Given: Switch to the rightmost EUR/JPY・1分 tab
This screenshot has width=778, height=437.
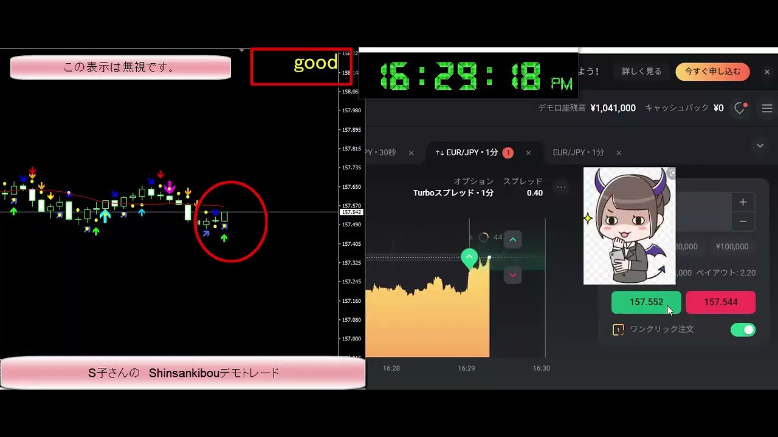Looking at the screenshot, I should (x=578, y=153).
